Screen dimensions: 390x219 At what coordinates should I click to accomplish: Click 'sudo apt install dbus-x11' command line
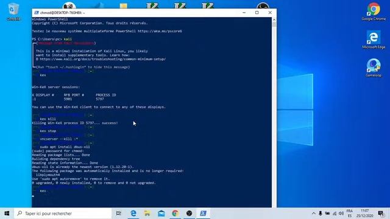point(65,147)
